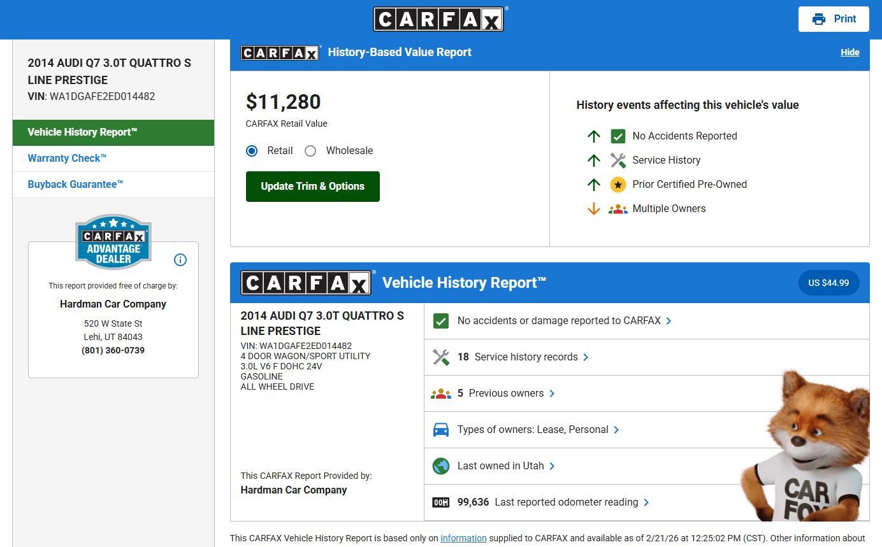Click the green checkmark for no accidents reported to CARFAX
882x547 pixels.
tap(441, 321)
